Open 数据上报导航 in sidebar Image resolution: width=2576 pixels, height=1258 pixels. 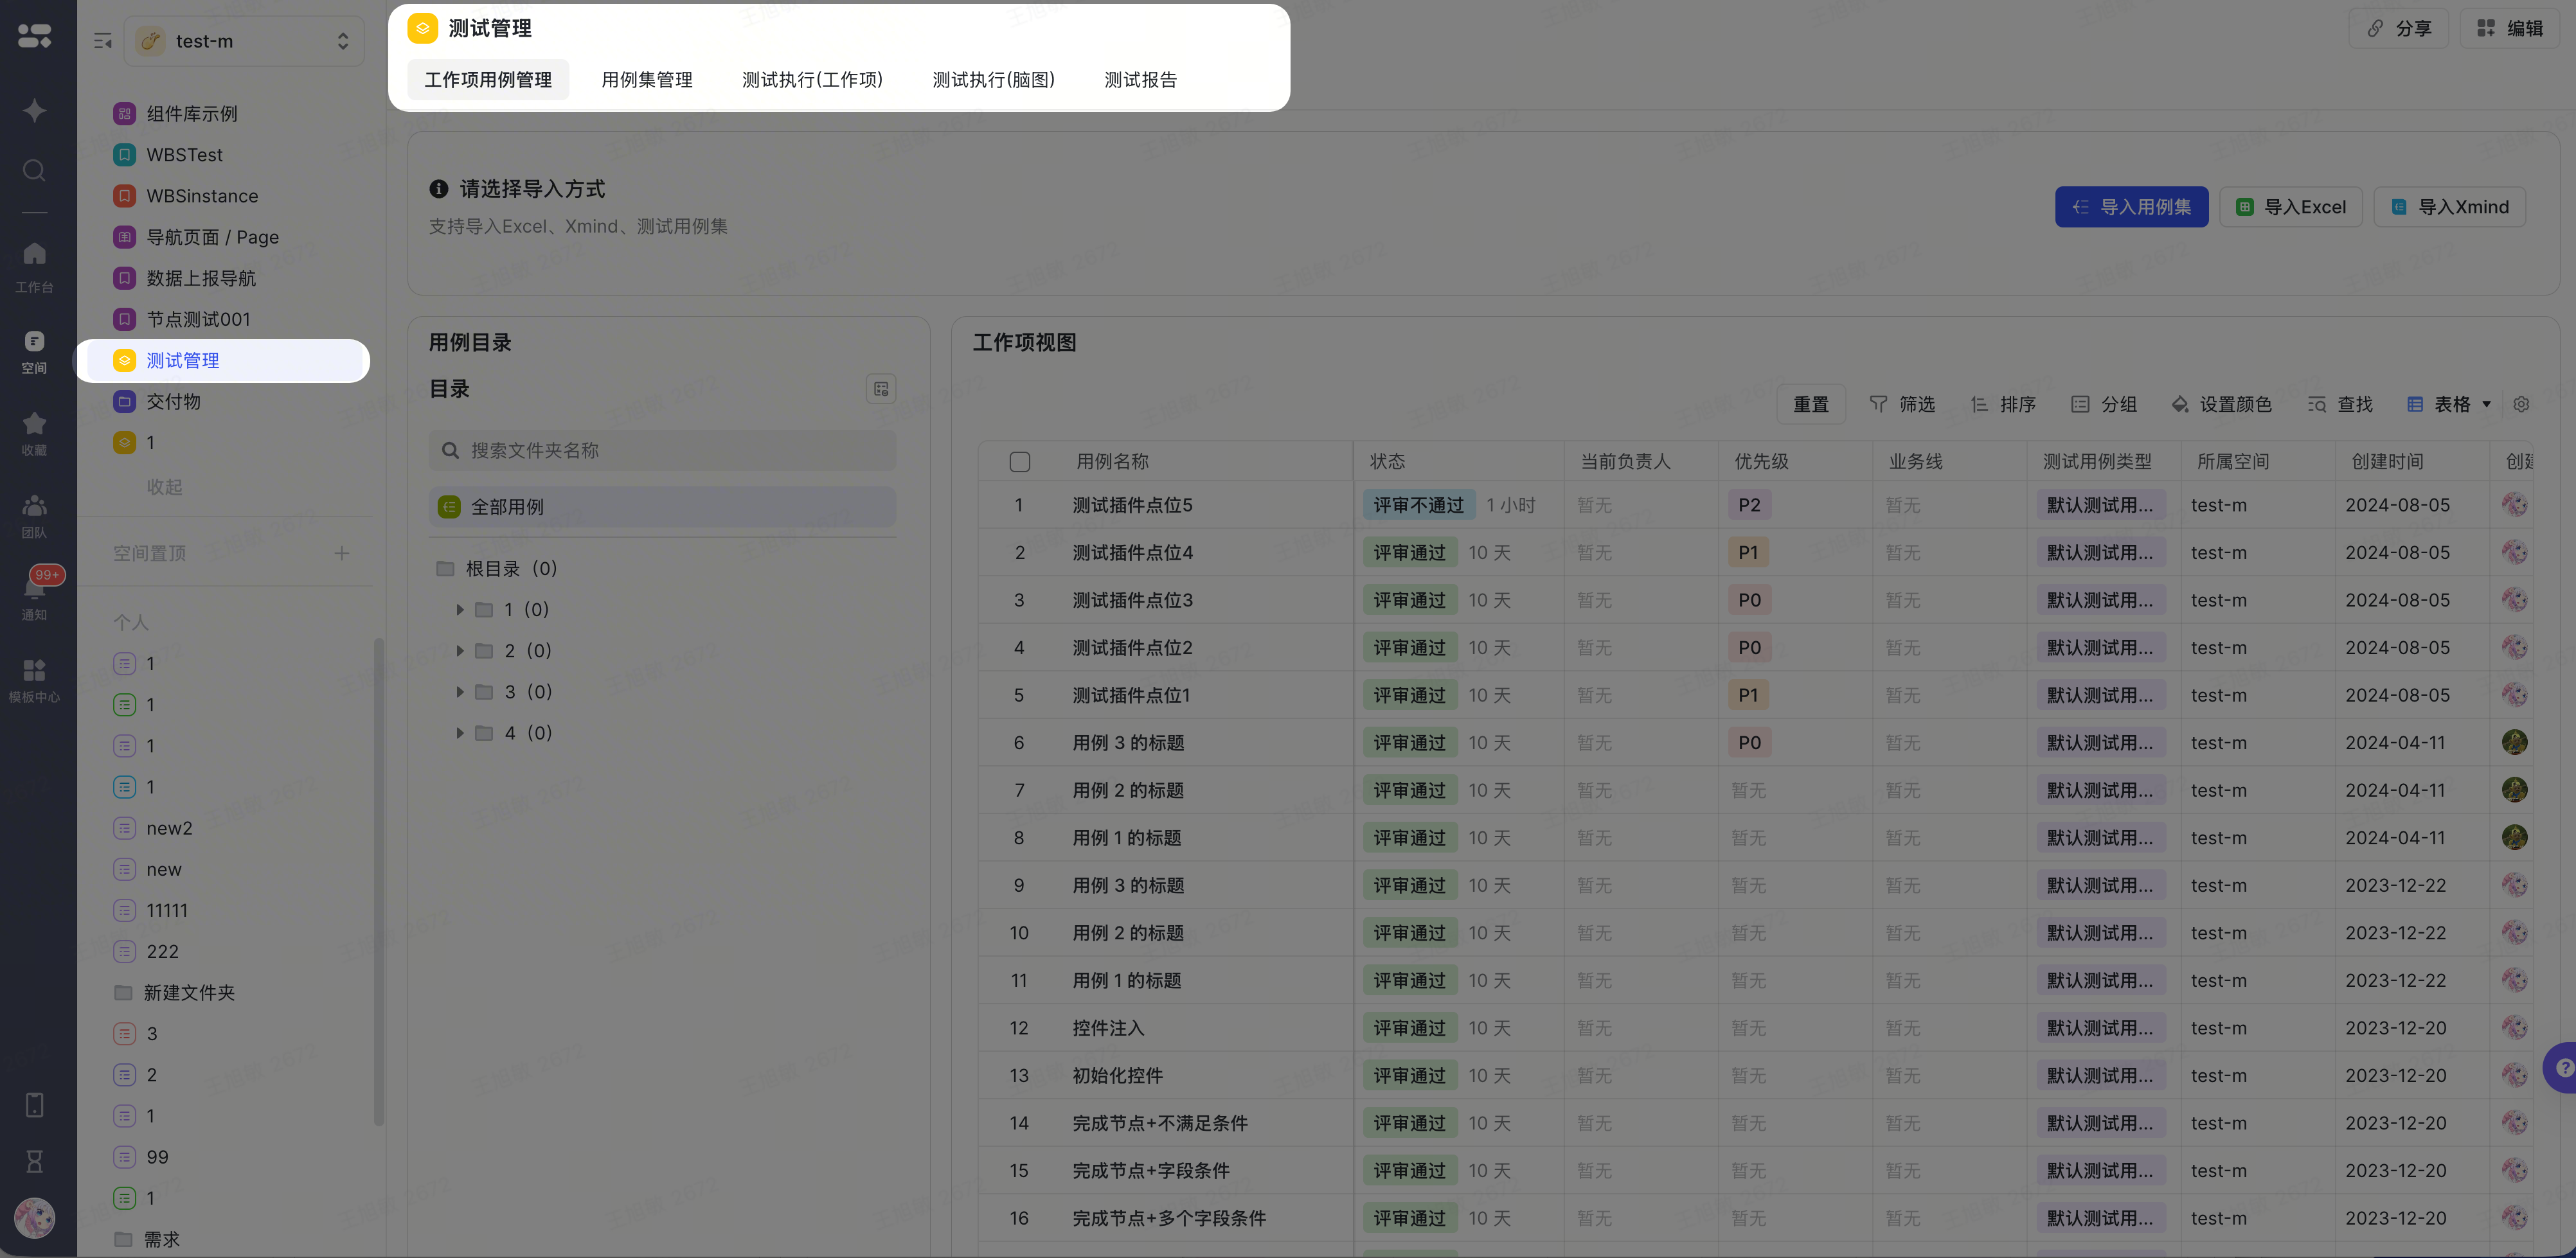point(201,278)
